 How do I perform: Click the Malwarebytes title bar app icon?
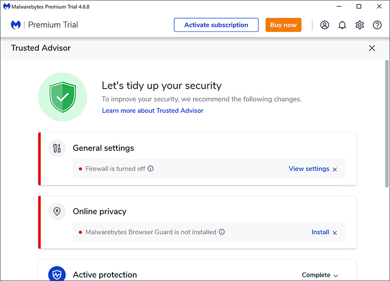click(6, 6)
